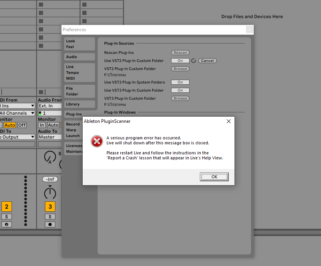
Task: Toggle Use VST2 Plug-In Custom Folder
Action: (180, 61)
